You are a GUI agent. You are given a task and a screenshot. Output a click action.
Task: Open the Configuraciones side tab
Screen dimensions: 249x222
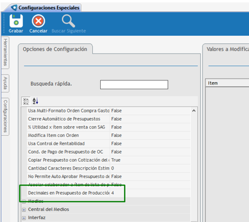pos(5,116)
